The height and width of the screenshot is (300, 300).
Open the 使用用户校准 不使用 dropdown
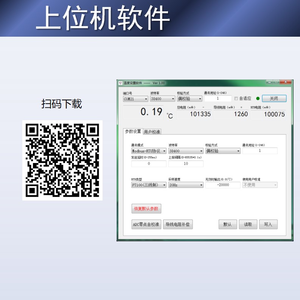[x=260, y=185]
